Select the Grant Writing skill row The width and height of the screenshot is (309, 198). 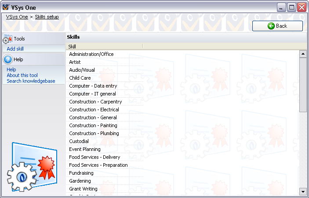coord(105,189)
